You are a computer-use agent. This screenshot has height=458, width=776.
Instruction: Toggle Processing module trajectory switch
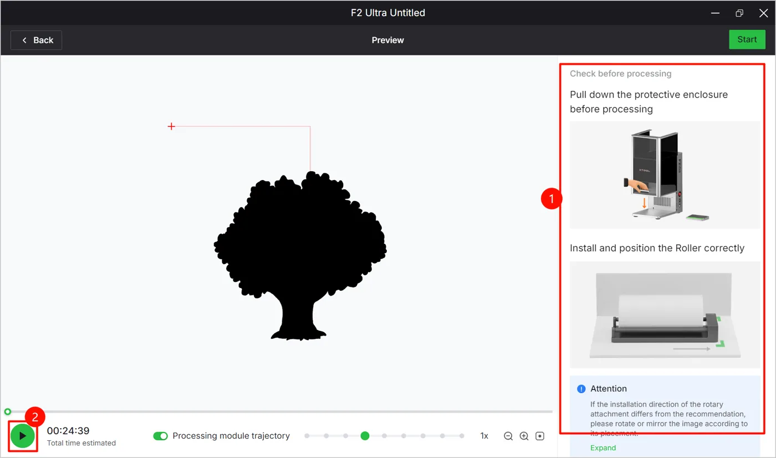pyautogui.click(x=161, y=436)
